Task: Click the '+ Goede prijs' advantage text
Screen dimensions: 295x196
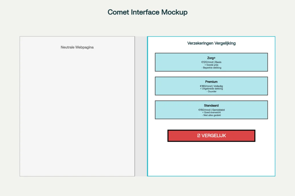Action: point(211,65)
